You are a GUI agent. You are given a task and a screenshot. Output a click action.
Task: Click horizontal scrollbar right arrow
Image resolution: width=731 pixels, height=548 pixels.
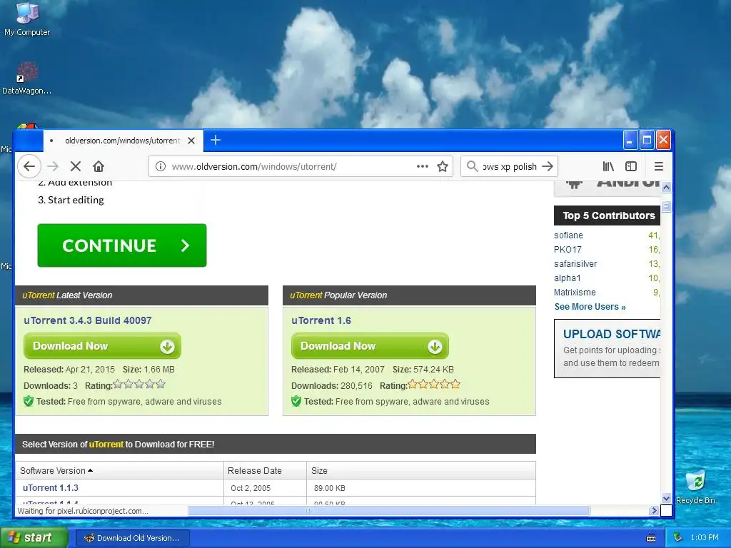pos(653,511)
